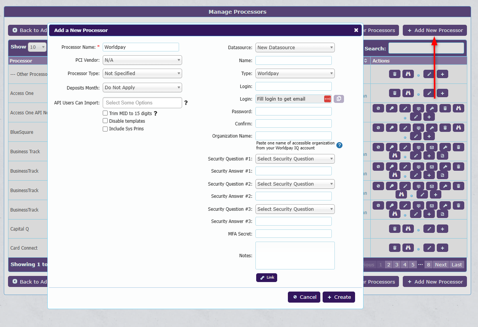
Task: Click the plus icon in the Other Processors row
Action: pyautogui.click(x=442, y=74)
